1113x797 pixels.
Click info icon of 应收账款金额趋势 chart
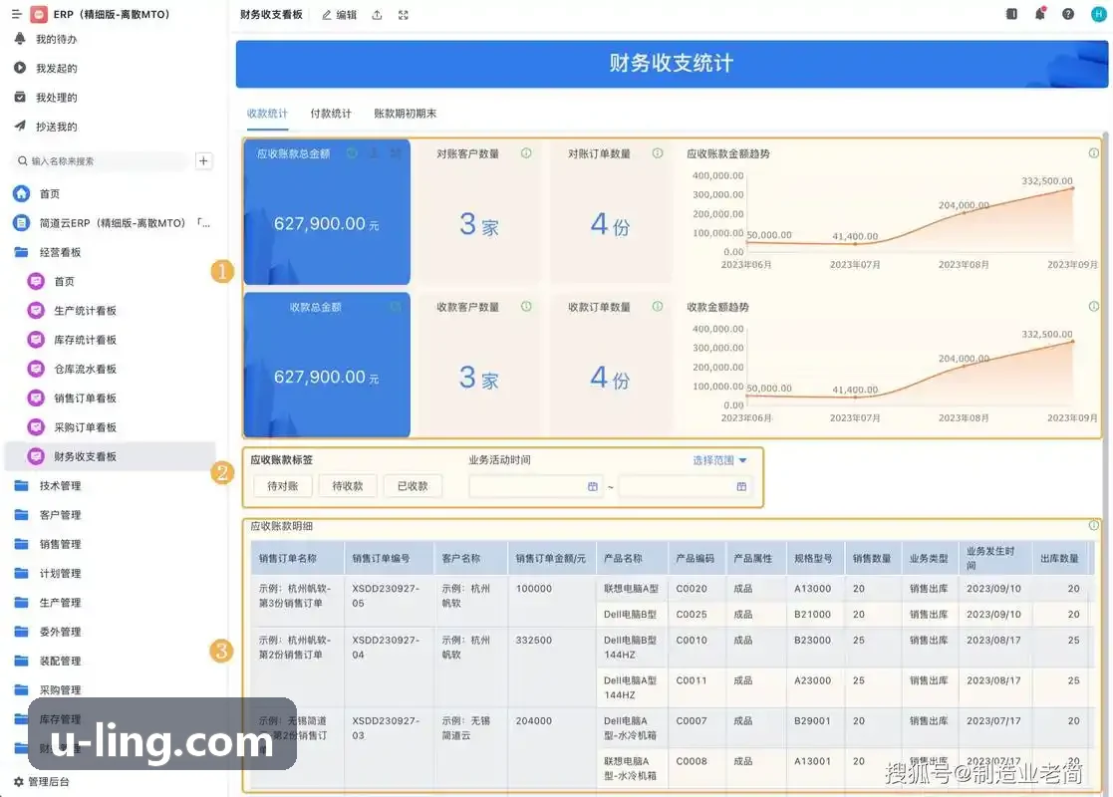1094,153
